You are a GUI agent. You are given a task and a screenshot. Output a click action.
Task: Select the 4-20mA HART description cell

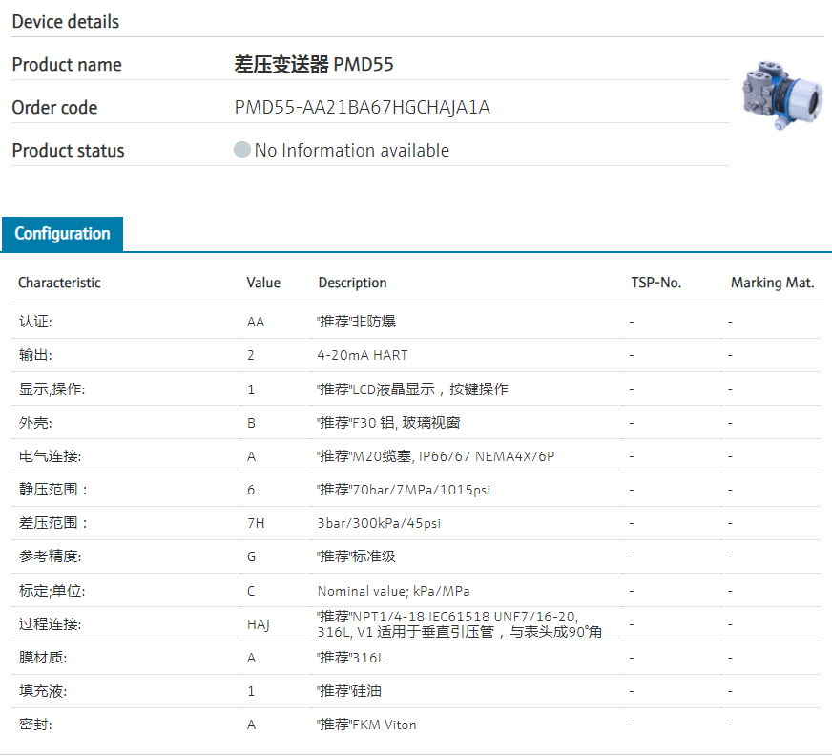pyautogui.click(x=362, y=355)
